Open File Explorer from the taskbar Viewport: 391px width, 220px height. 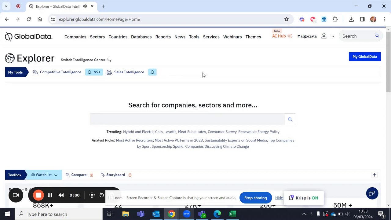point(126,214)
